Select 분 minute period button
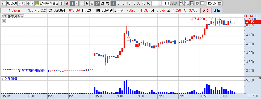This screenshot has height=99, width=261. (x=98, y=3)
